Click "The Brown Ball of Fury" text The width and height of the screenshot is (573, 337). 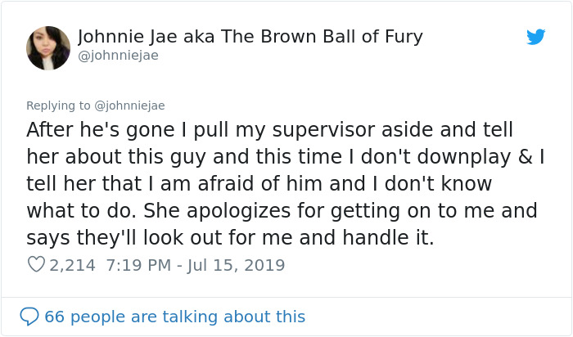coord(322,37)
